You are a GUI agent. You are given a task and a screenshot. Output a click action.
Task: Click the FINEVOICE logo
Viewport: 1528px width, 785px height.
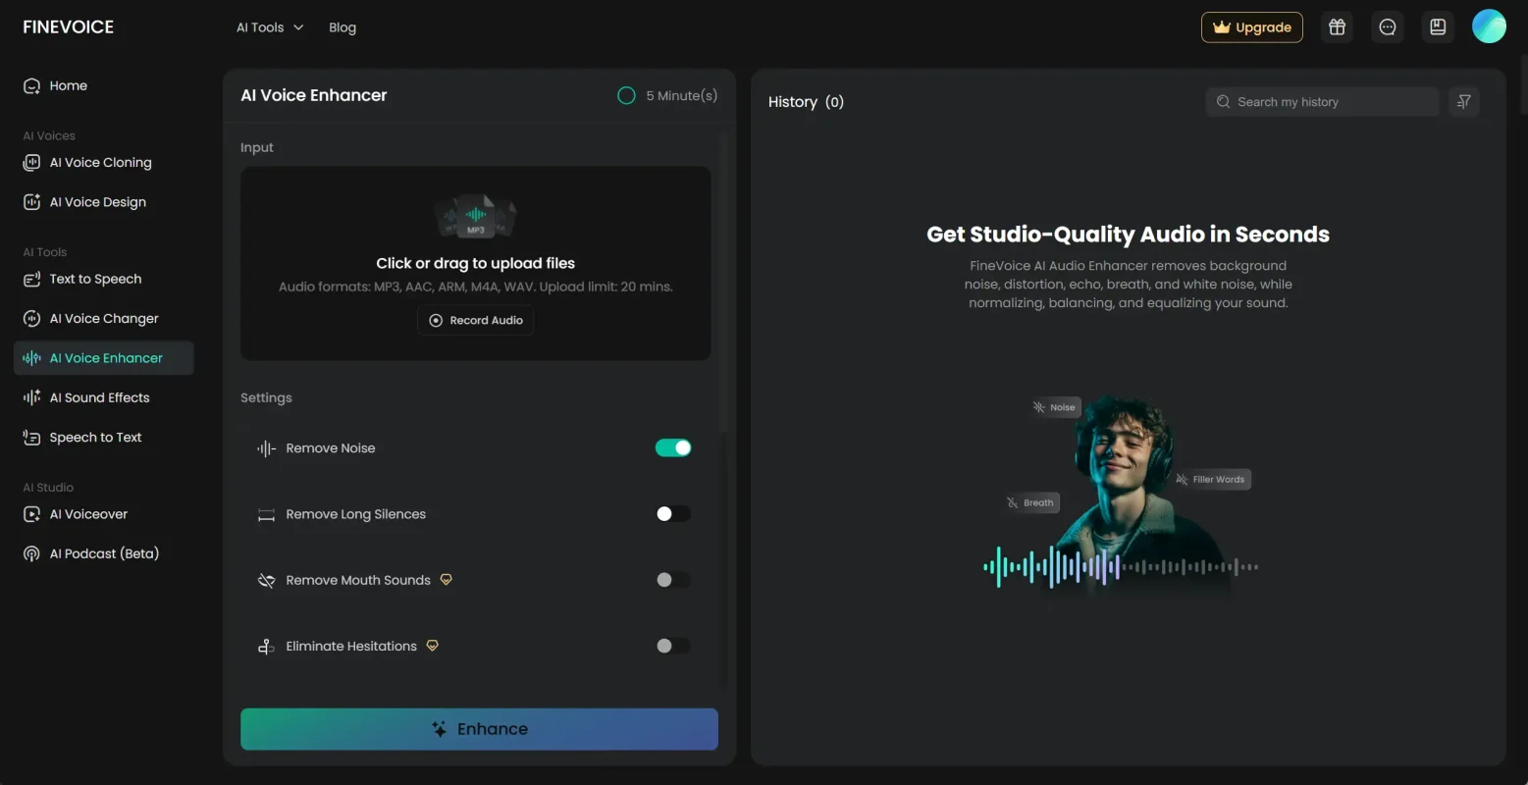(69, 27)
